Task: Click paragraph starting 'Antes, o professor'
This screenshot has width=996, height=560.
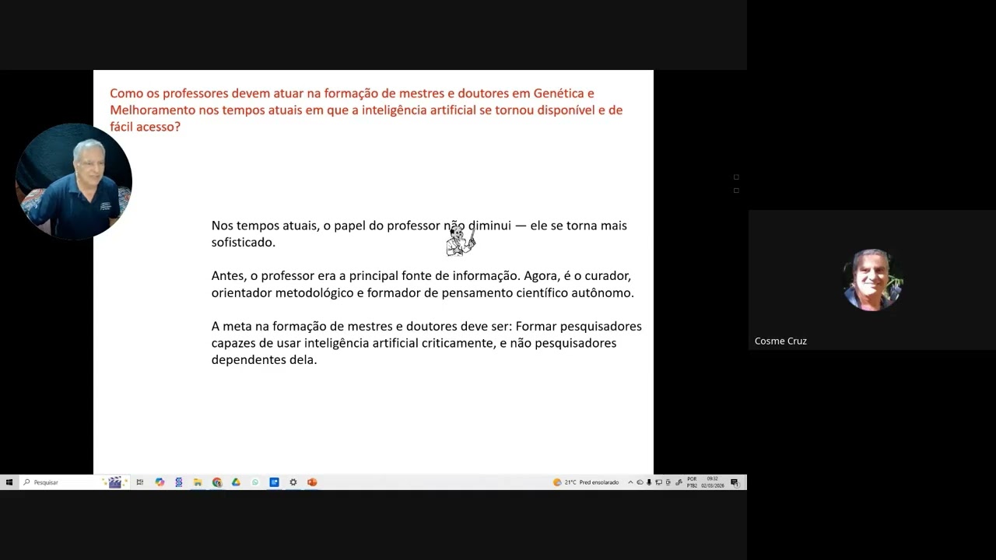Action: [x=423, y=284]
